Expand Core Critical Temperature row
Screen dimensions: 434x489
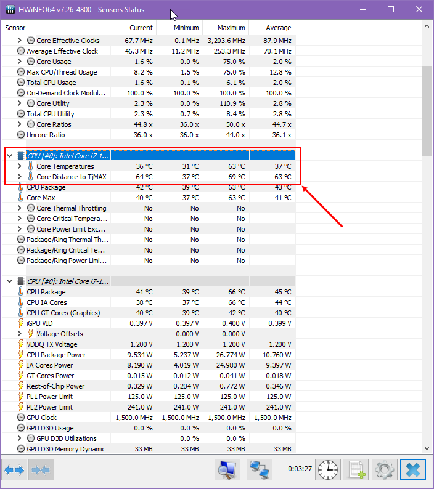click(19, 218)
